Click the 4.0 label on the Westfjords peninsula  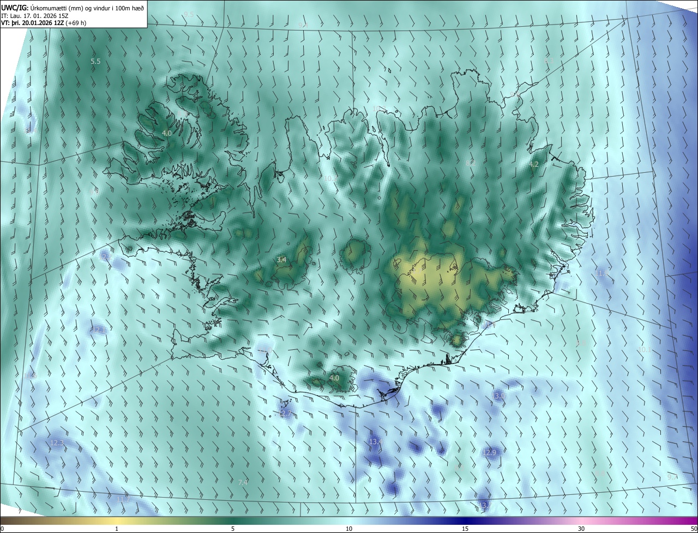[x=167, y=133]
